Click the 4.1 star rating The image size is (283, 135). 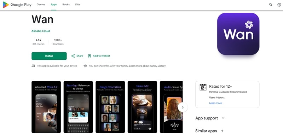(x=38, y=40)
